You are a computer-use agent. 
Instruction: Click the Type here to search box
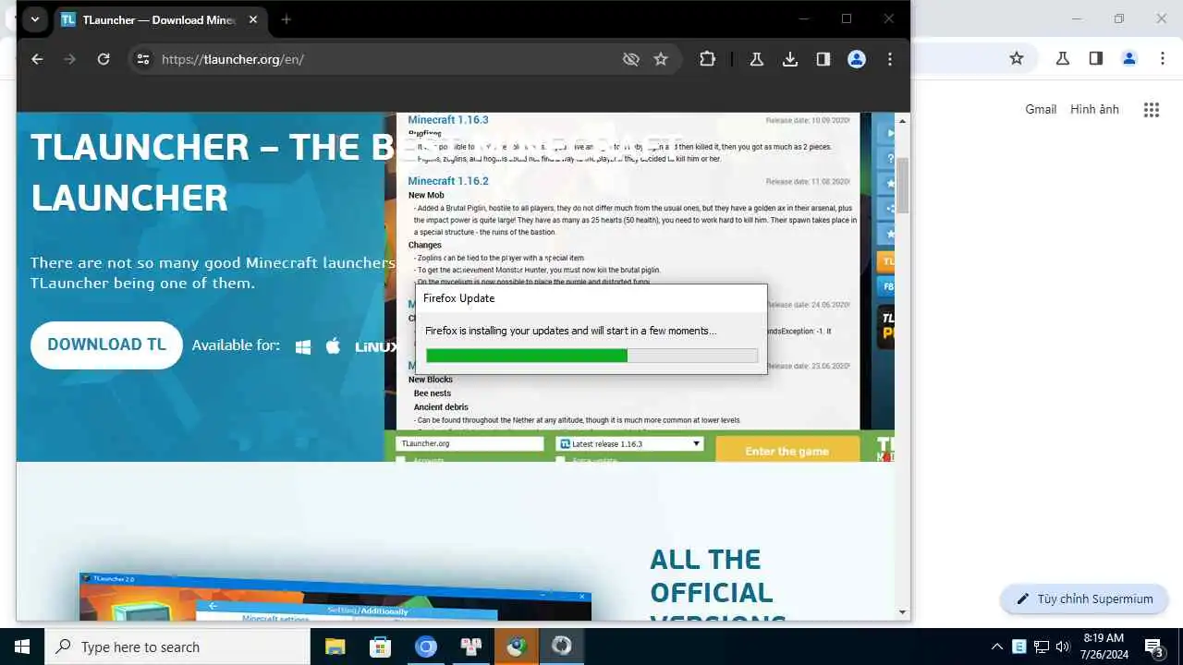[177, 647]
